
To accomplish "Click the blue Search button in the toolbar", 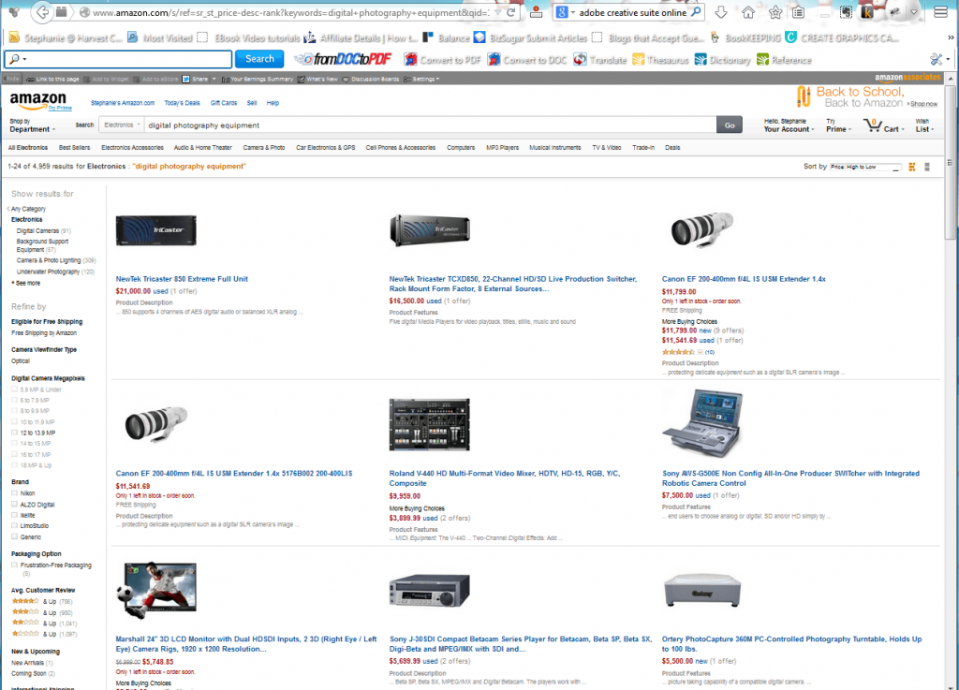I will click(x=259, y=59).
